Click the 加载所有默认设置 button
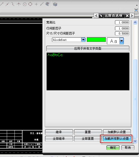This screenshot has width=139, height=157. [x=117, y=139]
